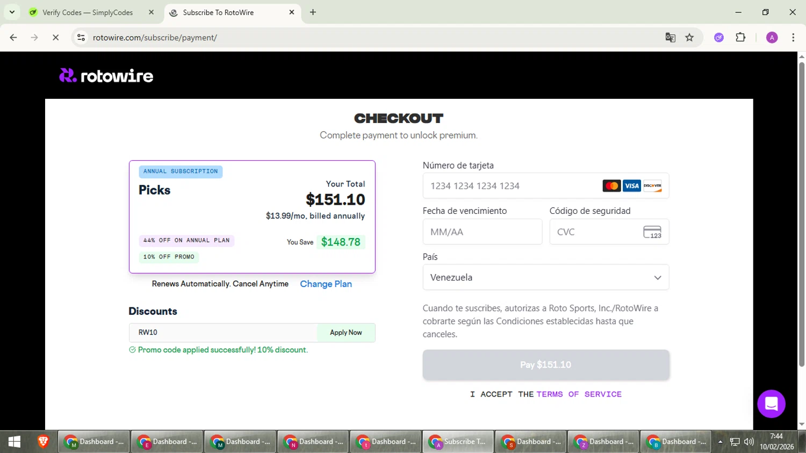Click the Picks plan title
The height and width of the screenshot is (453, 806).
tap(155, 190)
